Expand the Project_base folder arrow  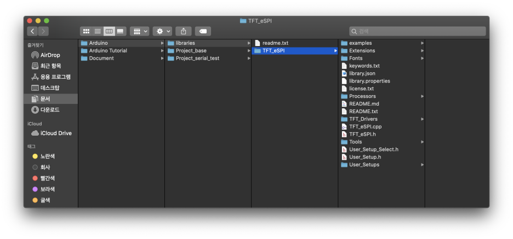click(249, 51)
